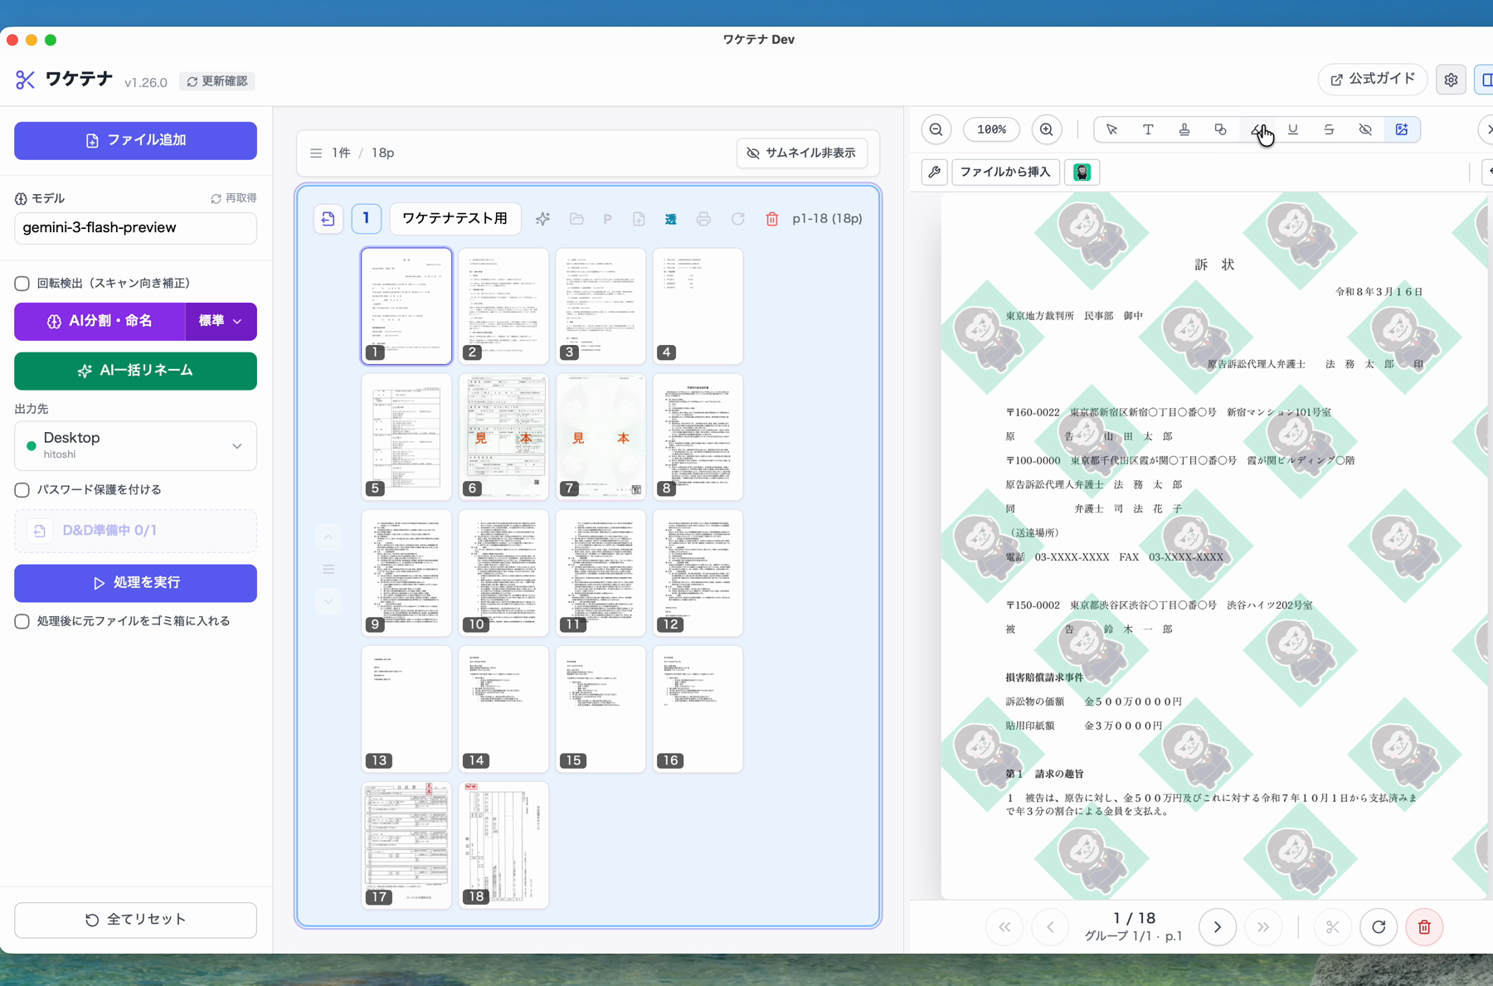Screen dimensions: 1493x986
Task: Choose the underline annotation tool
Action: [x=1292, y=129]
